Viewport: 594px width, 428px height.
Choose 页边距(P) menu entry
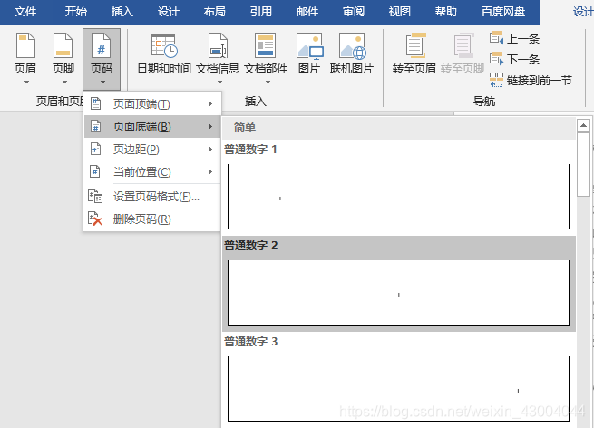[152, 150]
